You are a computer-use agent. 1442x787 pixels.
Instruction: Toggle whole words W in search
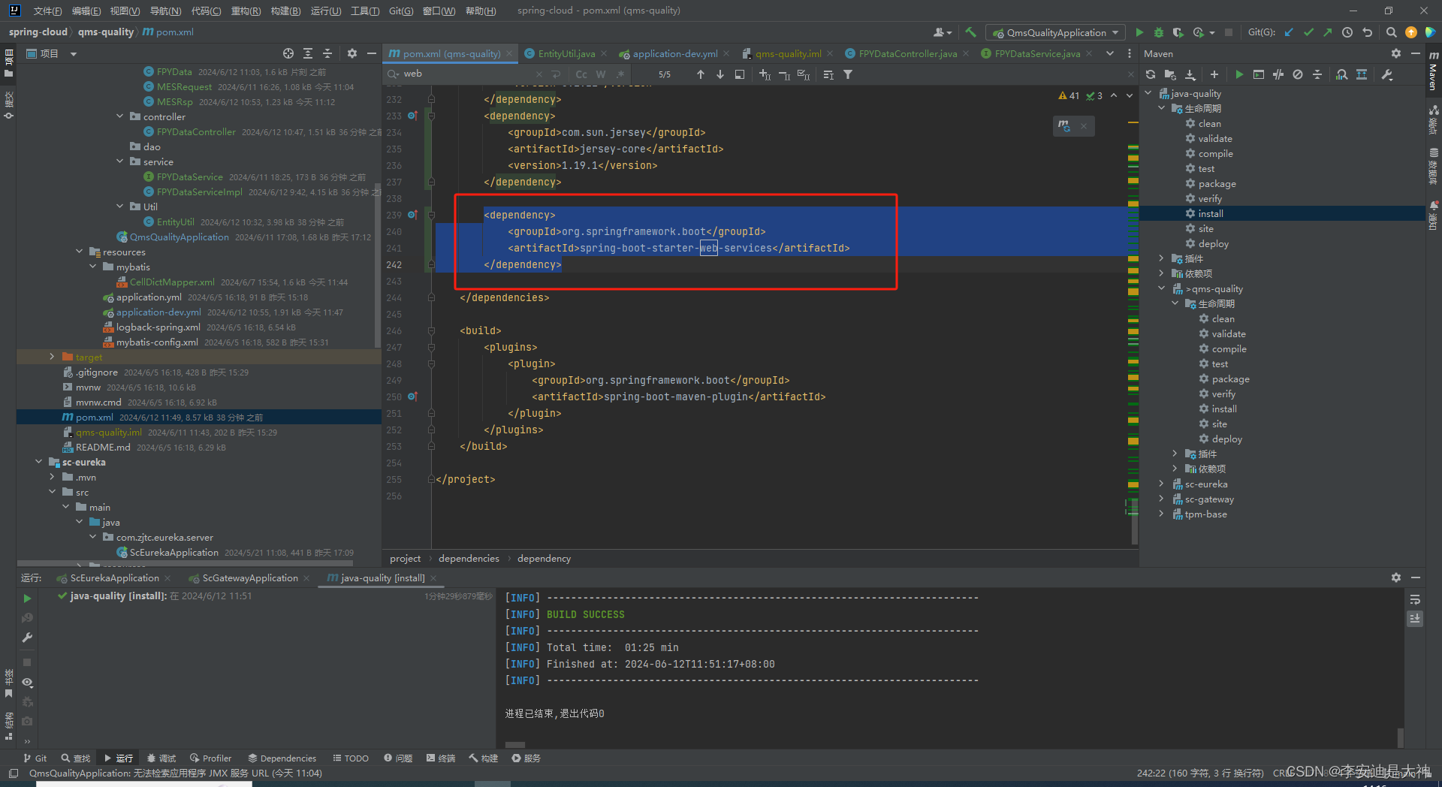(601, 74)
